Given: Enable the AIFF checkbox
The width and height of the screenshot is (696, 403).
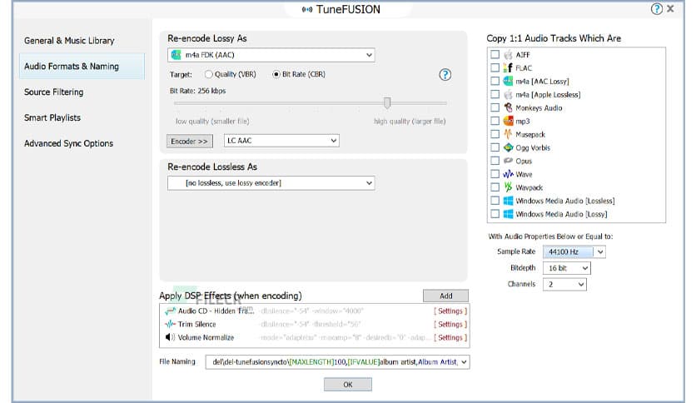Looking at the screenshot, I should pos(495,55).
